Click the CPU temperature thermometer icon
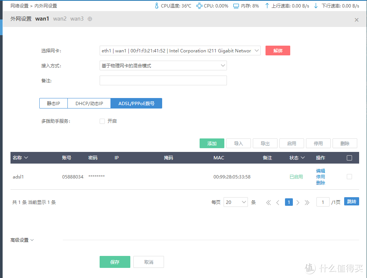Viewport: 367px width, 278px height. [157, 6]
